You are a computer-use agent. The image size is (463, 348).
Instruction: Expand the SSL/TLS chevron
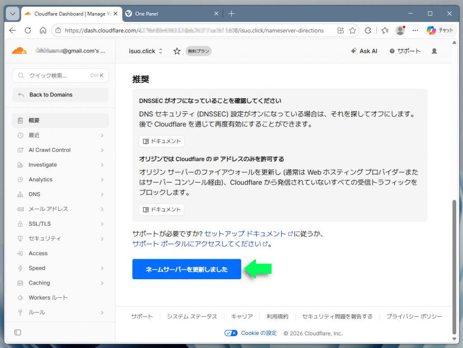pyautogui.click(x=102, y=224)
